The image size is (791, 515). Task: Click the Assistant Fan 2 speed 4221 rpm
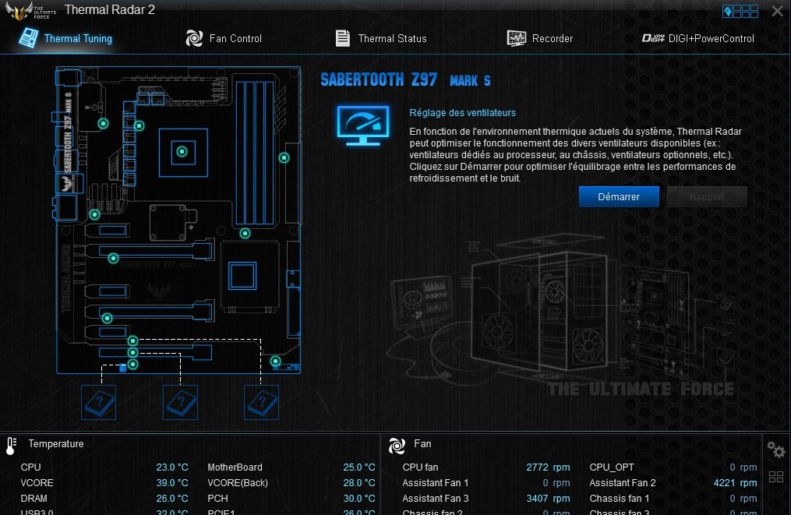735,483
